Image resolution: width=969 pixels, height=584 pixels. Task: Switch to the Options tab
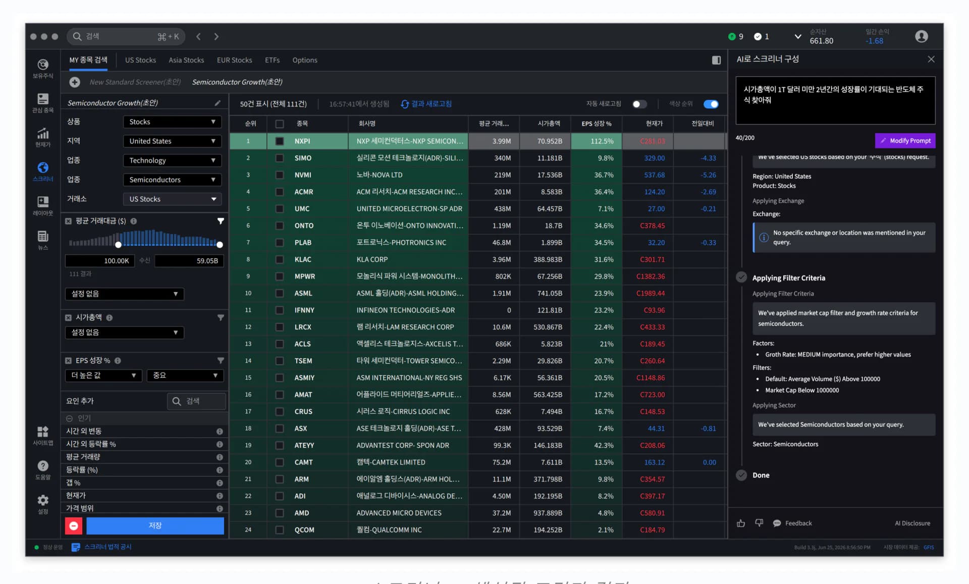pyautogui.click(x=305, y=60)
